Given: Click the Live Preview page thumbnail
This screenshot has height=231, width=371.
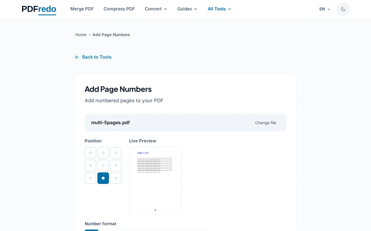Looking at the screenshot, I should coord(155,180).
